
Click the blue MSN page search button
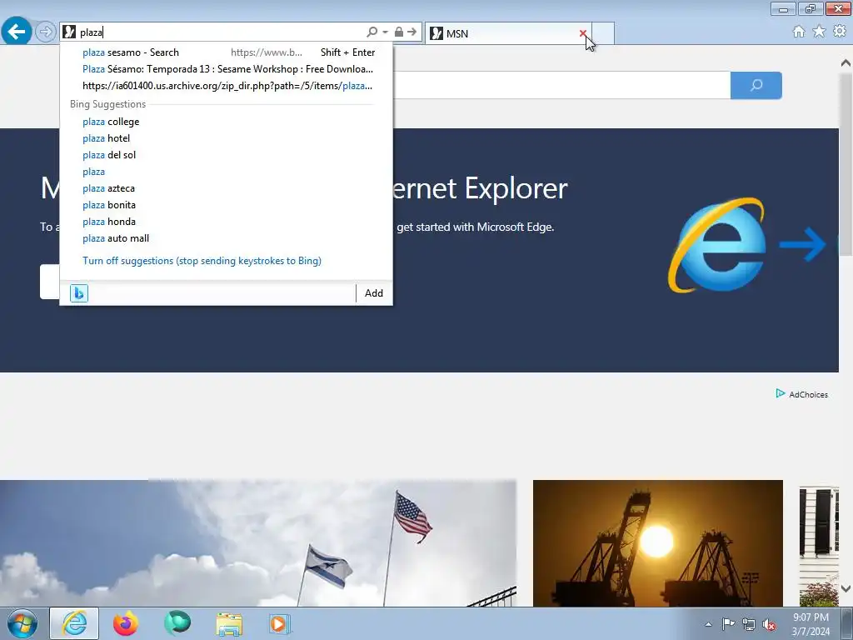pyautogui.click(x=756, y=86)
